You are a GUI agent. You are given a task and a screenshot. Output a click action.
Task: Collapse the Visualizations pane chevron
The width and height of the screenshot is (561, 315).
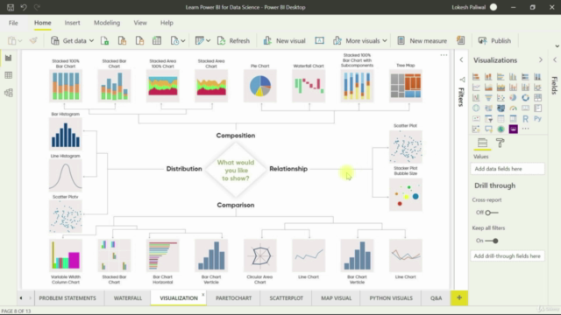point(541,60)
